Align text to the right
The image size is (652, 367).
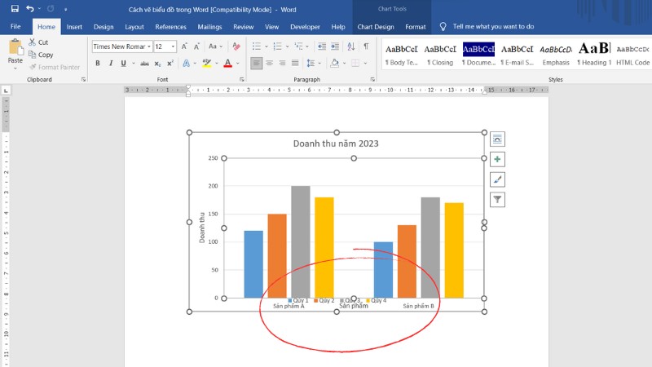click(x=282, y=64)
